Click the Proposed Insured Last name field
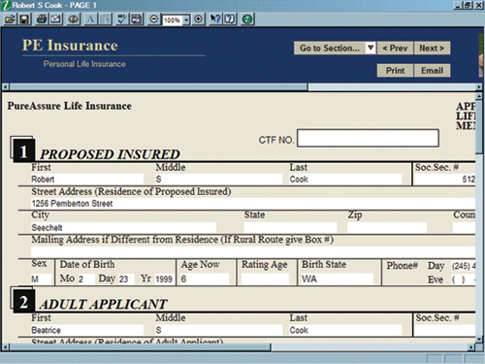The image size is (485, 364). point(345,179)
